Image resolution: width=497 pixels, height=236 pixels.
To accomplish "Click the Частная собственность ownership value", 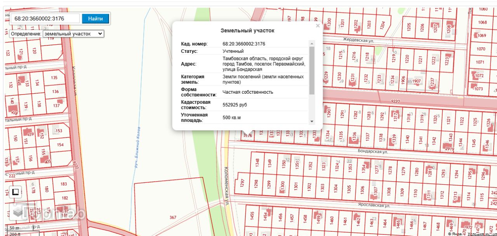I will tap(248, 92).
